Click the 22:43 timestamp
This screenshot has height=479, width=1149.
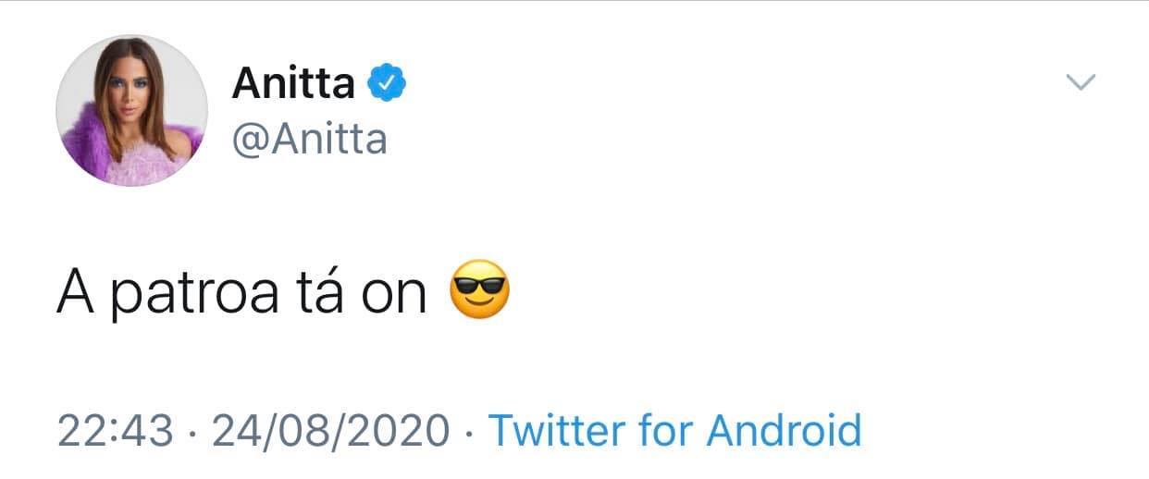point(115,431)
